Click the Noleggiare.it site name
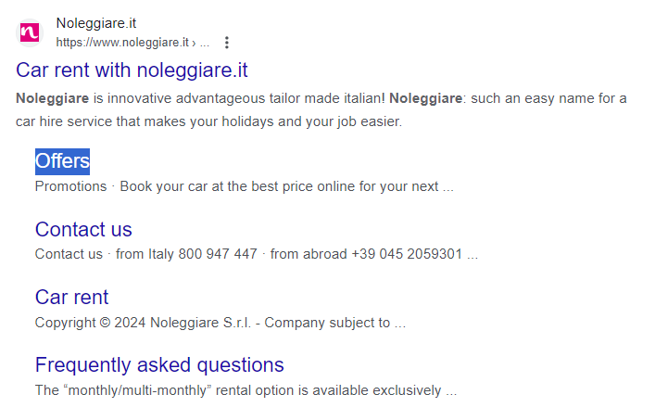The height and width of the screenshot is (420, 655). click(95, 23)
